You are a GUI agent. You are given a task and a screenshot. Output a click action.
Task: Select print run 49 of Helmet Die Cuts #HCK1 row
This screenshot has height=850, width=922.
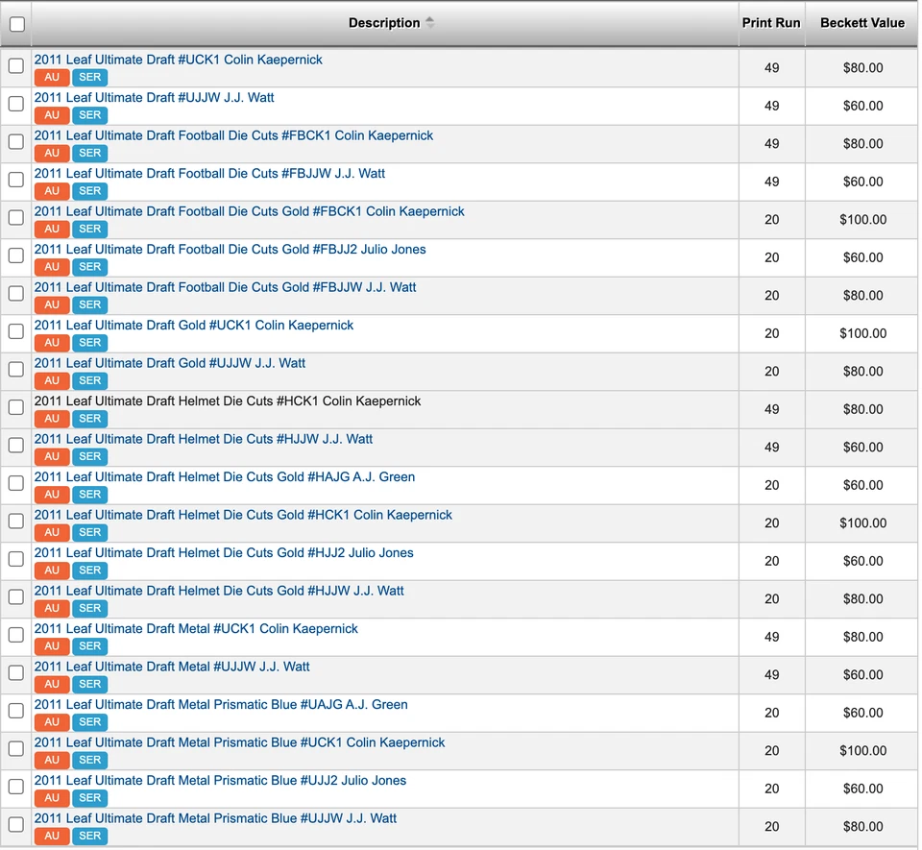coord(771,409)
